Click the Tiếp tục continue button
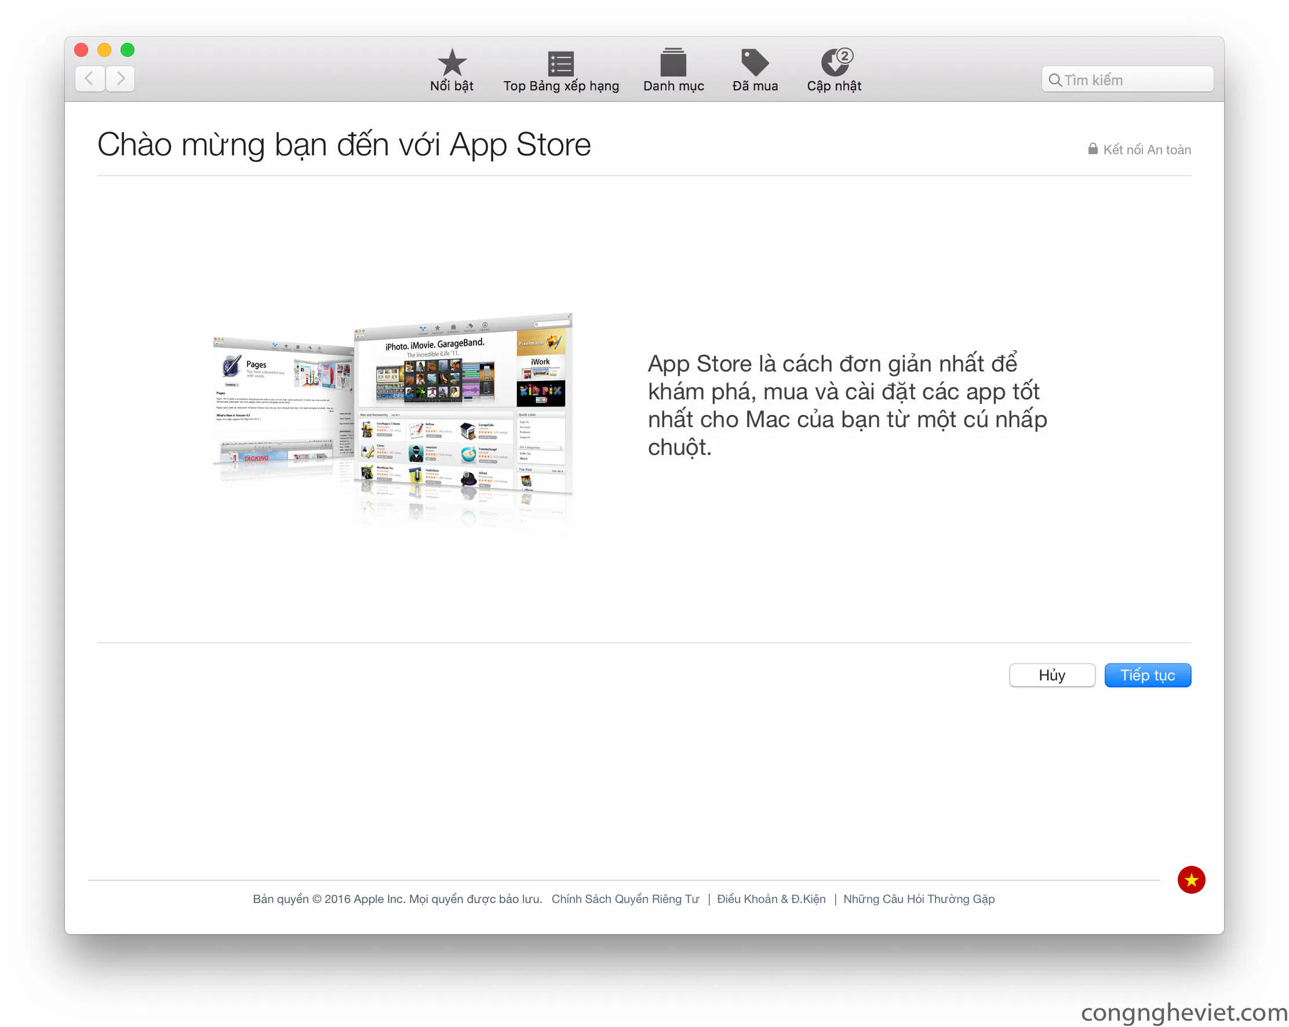This screenshot has height=1027, width=1289. [x=1148, y=675]
